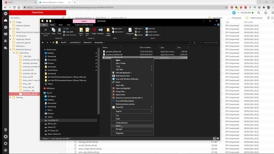Open the MEGA rubbish bin sidebar icon

(6, 130)
